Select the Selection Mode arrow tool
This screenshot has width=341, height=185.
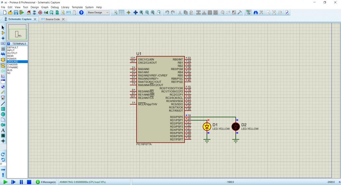point(3,28)
